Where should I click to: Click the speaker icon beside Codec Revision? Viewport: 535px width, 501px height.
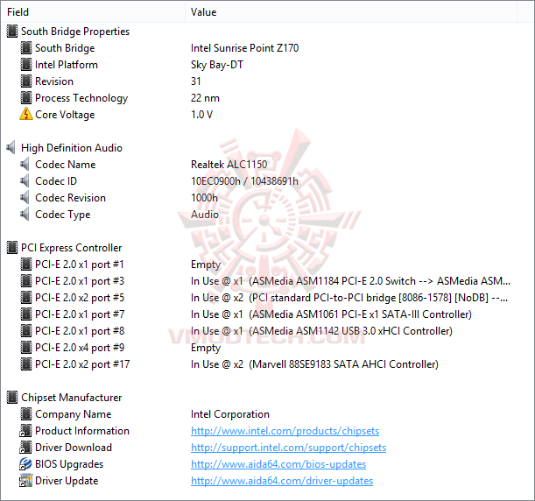pos(25,198)
